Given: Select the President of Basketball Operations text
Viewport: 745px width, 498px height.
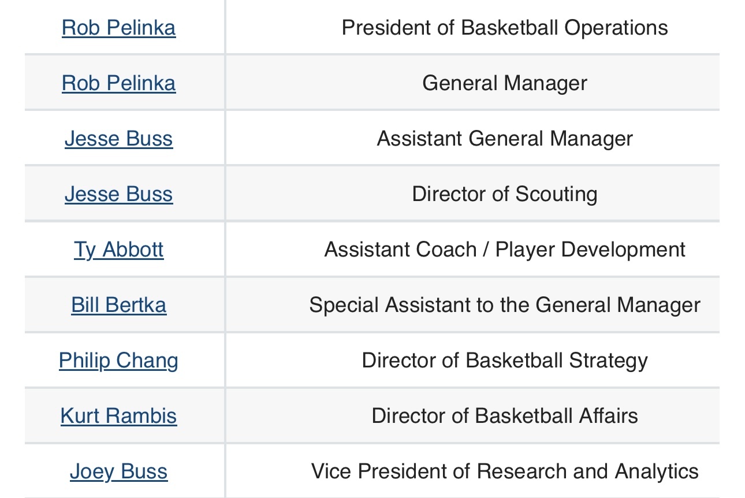Looking at the screenshot, I should [505, 28].
